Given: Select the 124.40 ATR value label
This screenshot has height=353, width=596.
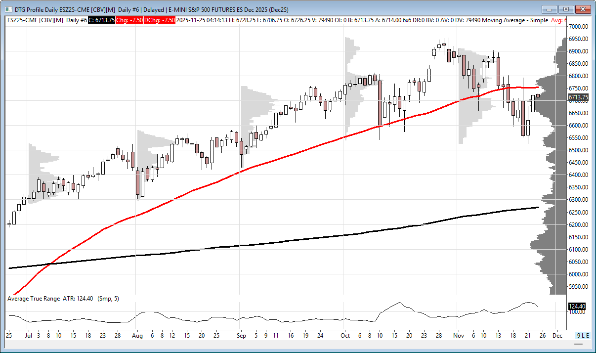Looking at the screenshot, I should tap(577, 307).
